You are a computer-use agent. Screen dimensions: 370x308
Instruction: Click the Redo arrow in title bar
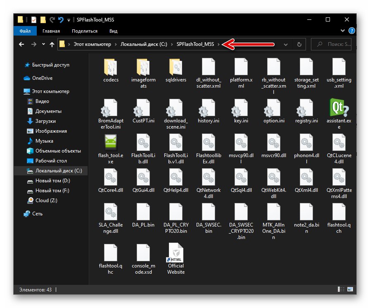52,19
